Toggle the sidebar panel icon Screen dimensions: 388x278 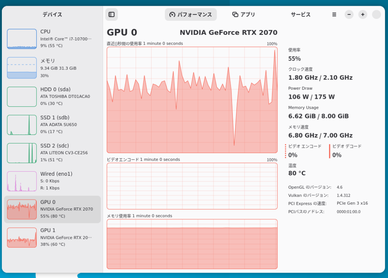(x=111, y=14)
